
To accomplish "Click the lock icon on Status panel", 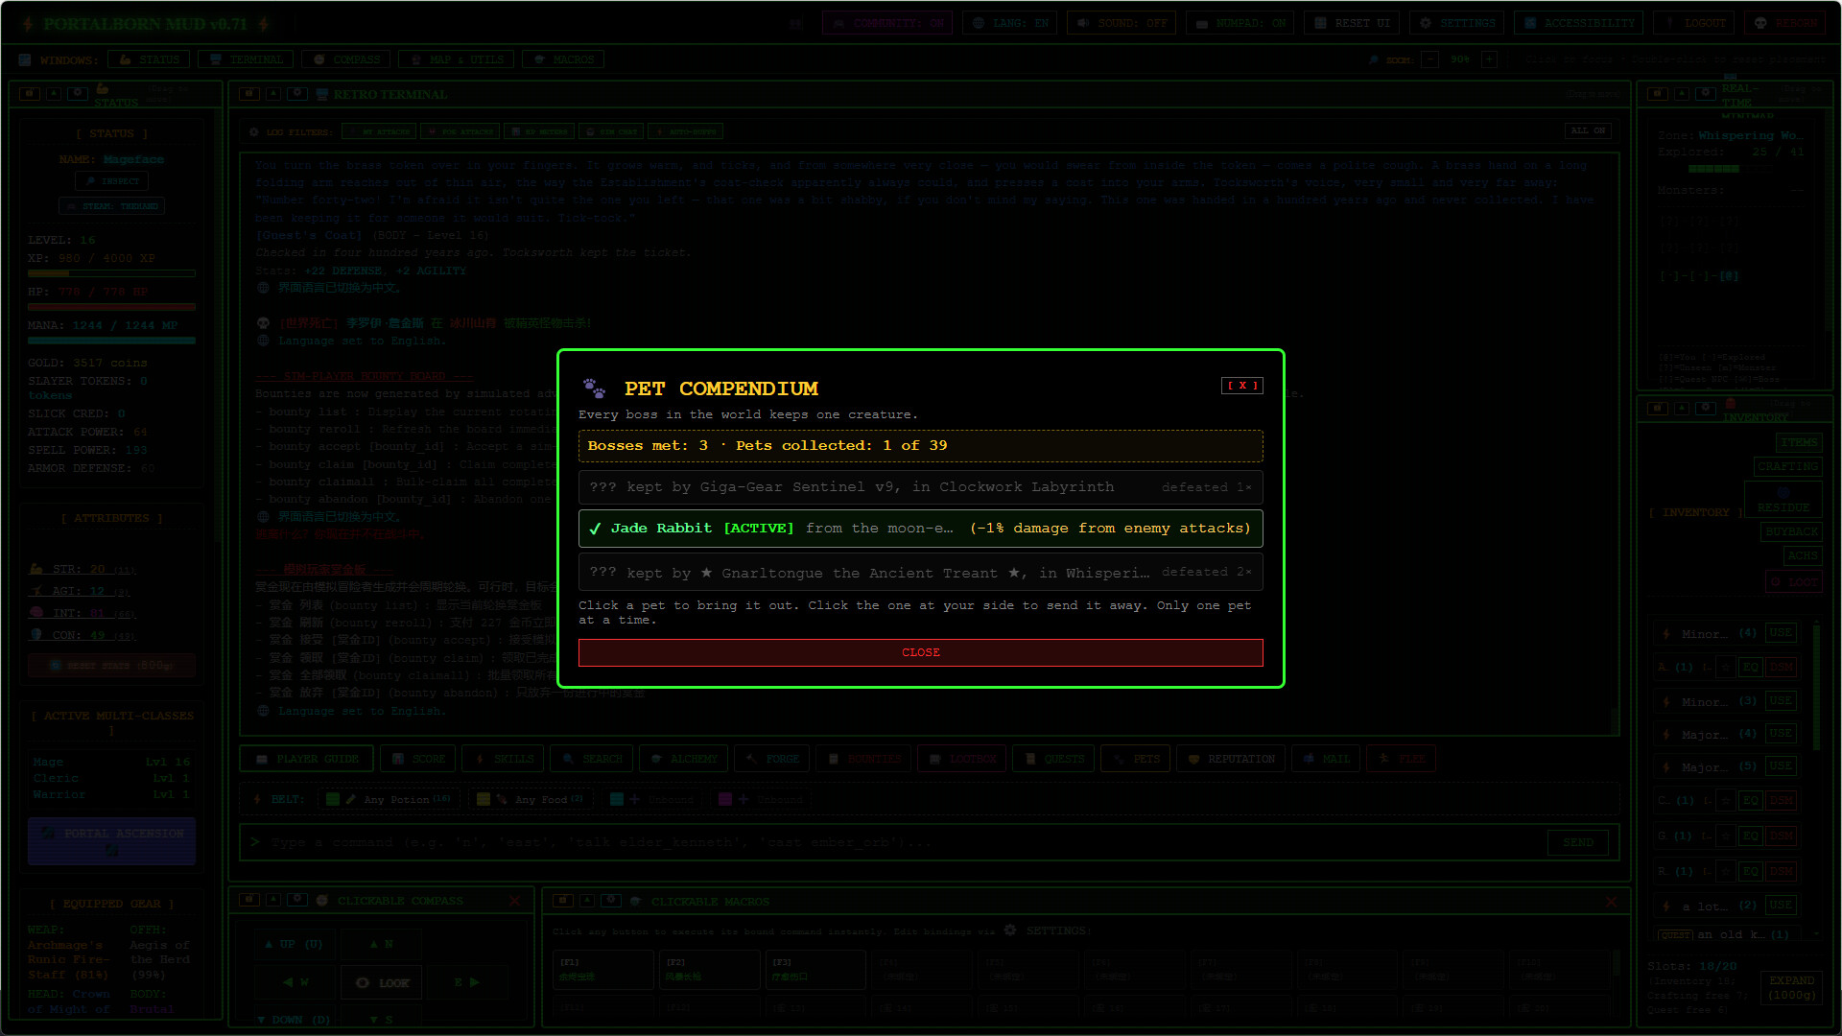I will pyautogui.click(x=30, y=94).
